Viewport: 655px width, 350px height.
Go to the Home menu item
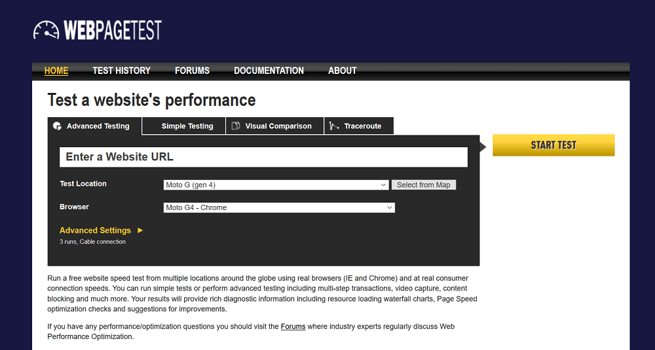click(x=56, y=71)
